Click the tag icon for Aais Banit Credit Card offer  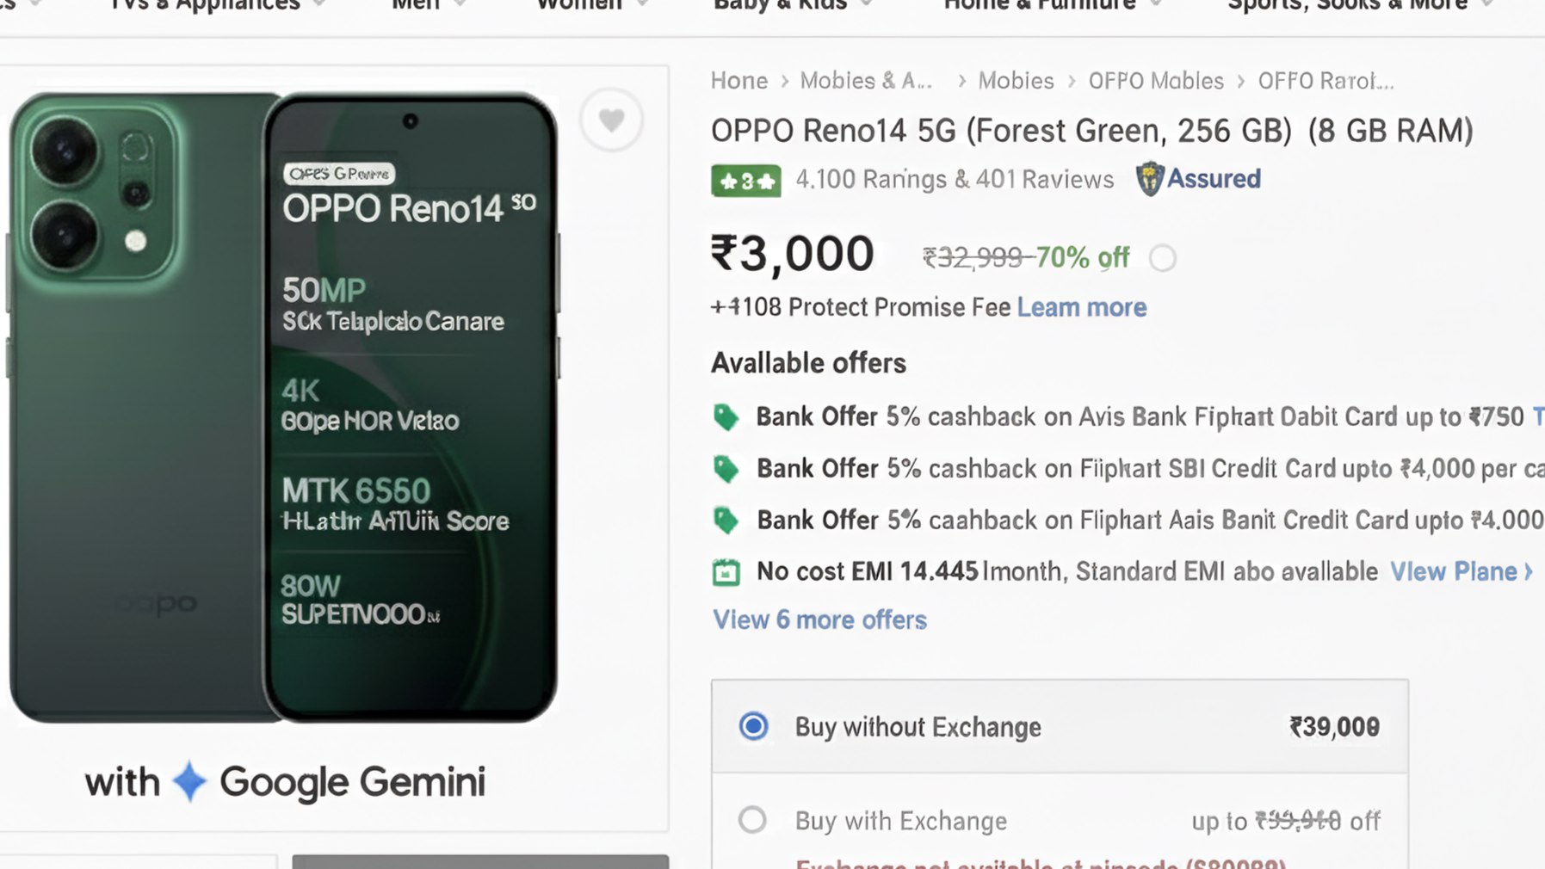pos(726,521)
